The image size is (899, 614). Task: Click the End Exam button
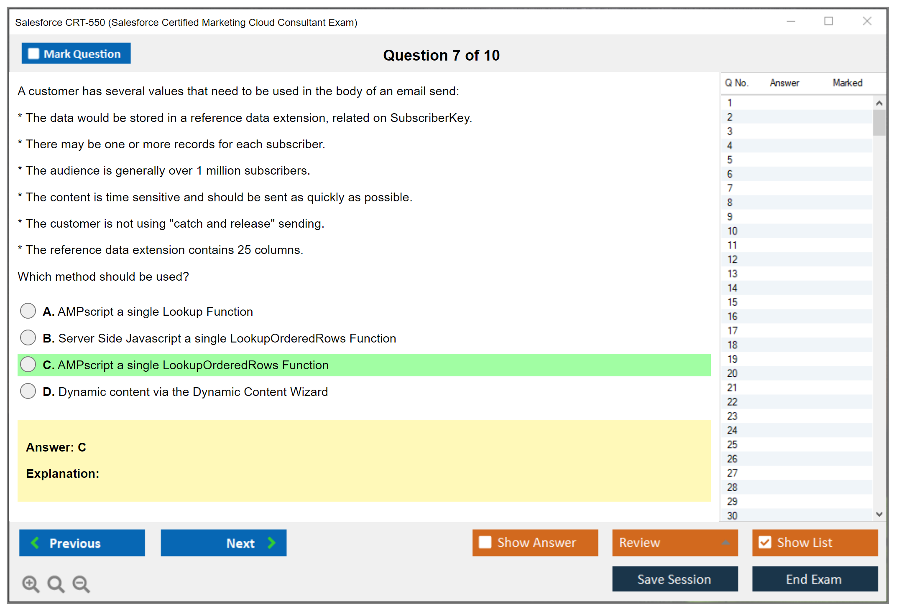tap(814, 579)
